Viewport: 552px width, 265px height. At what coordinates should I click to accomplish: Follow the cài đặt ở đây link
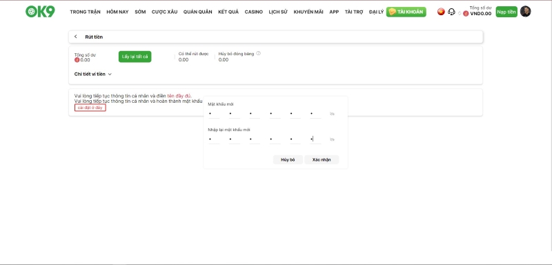coord(90,108)
